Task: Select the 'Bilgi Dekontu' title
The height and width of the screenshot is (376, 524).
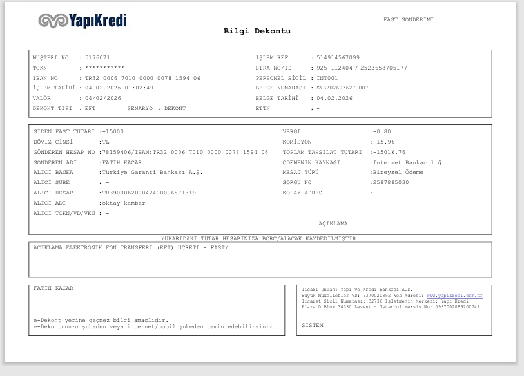Action: [257, 31]
